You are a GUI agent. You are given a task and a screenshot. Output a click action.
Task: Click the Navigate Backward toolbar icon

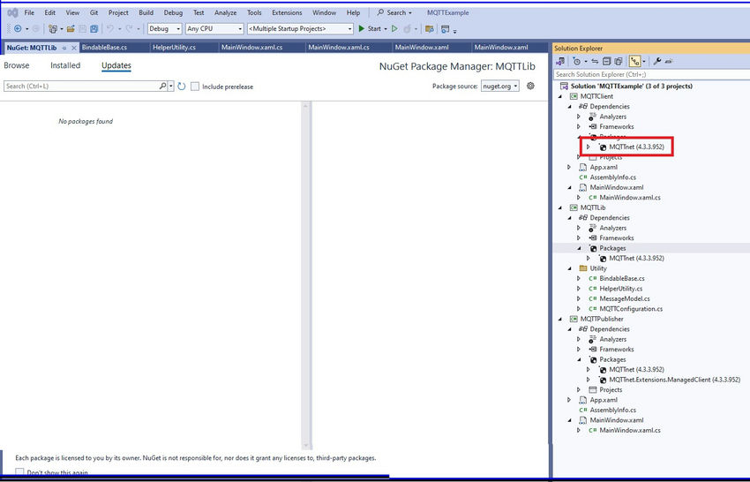pos(18,29)
